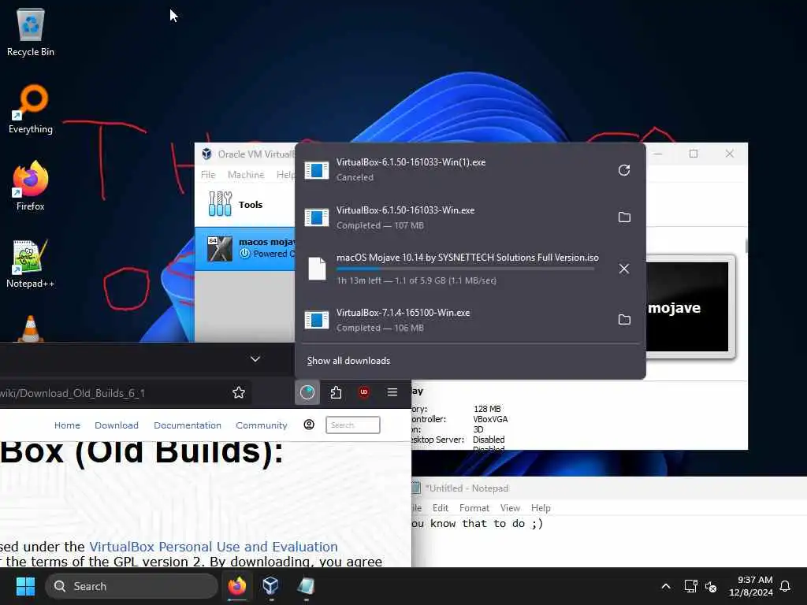
Task: Expand the system tray hidden icons chevron
Action: (665, 586)
